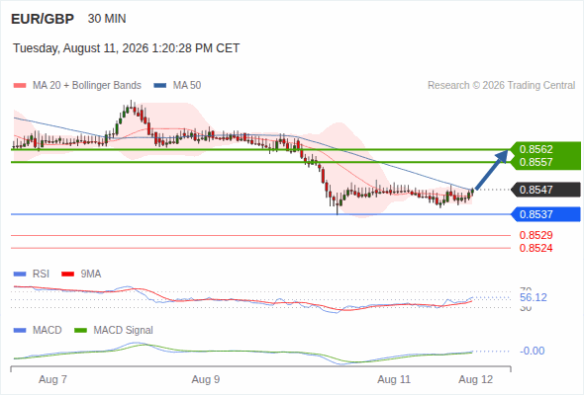Image resolution: width=584 pixels, height=395 pixels.
Task: Click the Aug 12 axis label
Action: (476, 379)
